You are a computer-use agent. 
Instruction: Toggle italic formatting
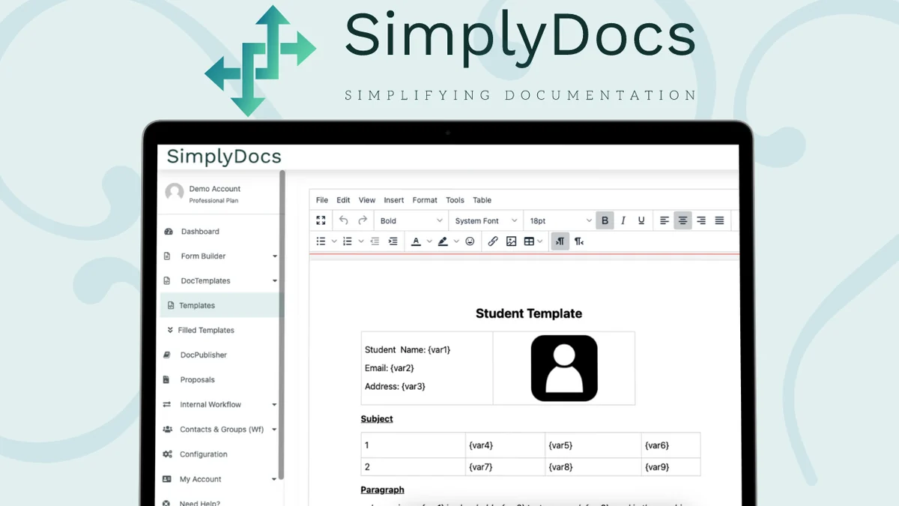(x=623, y=220)
